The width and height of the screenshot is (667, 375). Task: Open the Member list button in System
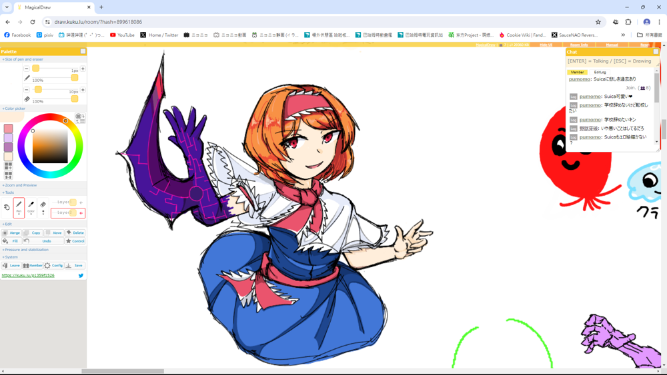point(33,265)
